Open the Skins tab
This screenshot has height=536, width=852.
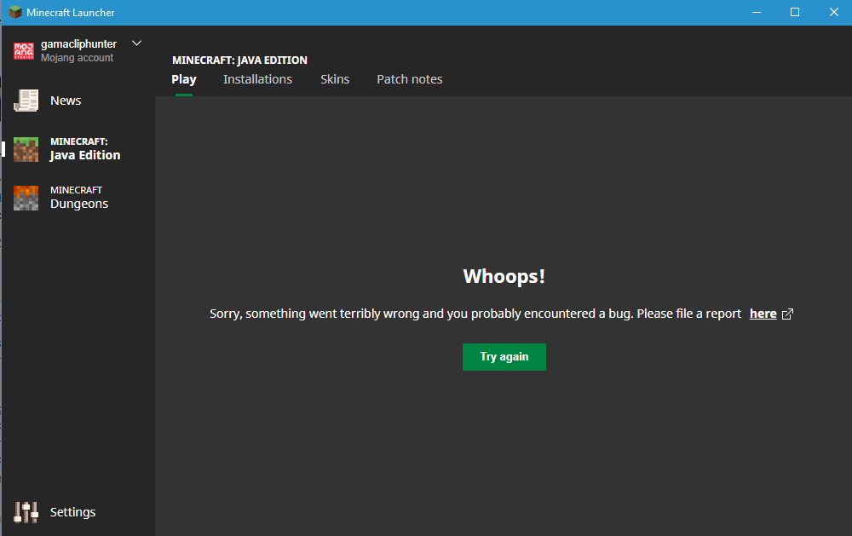coord(335,79)
